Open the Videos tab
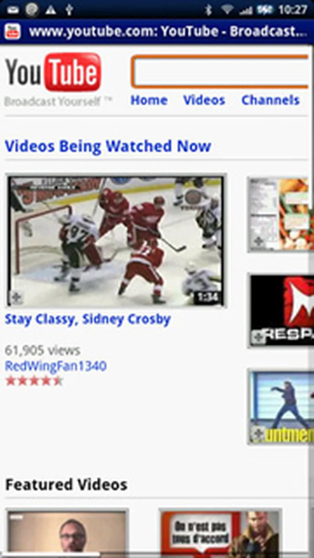 (x=204, y=100)
